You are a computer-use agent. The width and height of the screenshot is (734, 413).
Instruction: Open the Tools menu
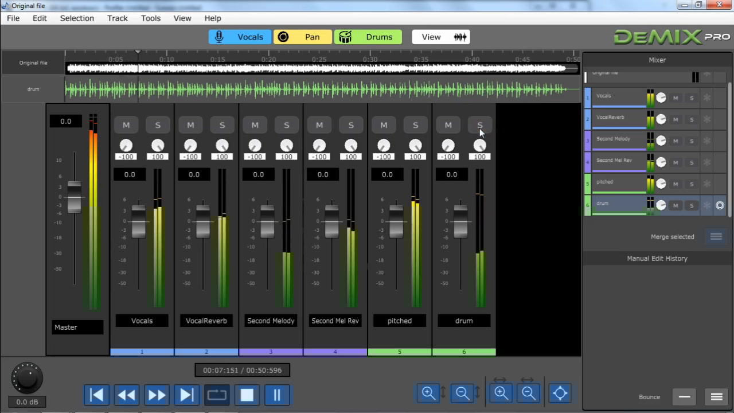(x=151, y=18)
